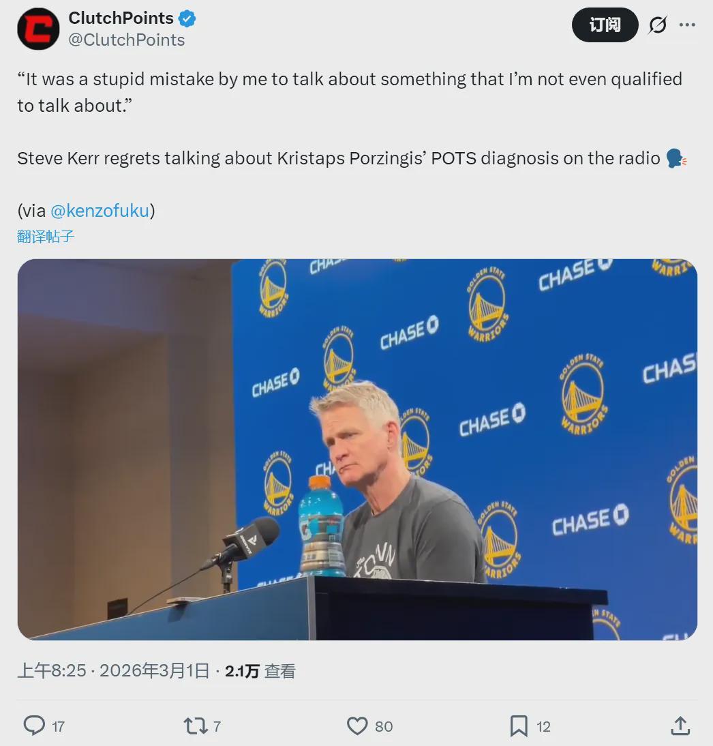The height and width of the screenshot is (746, 713).
Task: Click the blue verified badge
Action: pos(187,18)
